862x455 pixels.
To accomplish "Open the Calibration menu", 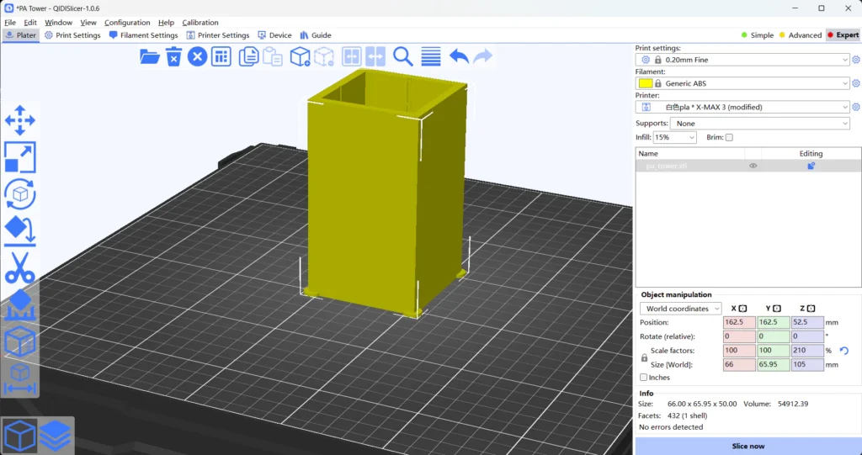I will click(x=200, y=23).
